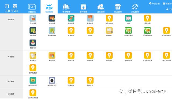The height and width of the screenshot is (99, 172).
Task: Open 访客管理 lightbulb icon
Action: tap(90, 56)
